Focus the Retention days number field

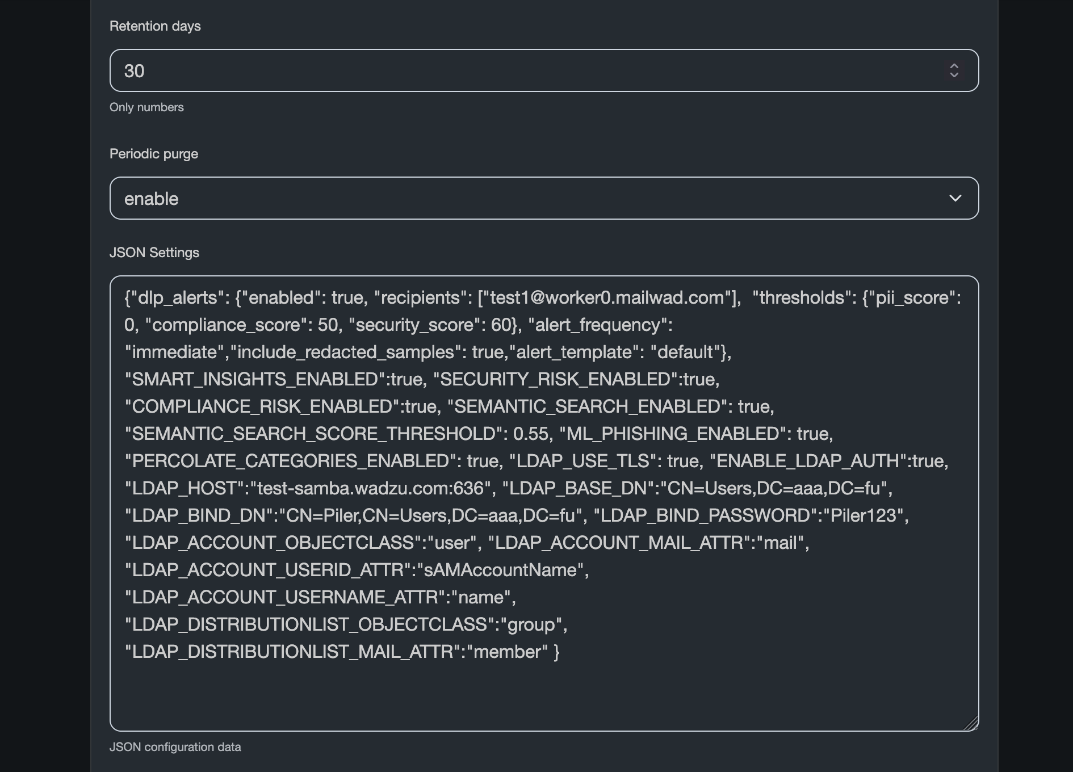(511, 70)
